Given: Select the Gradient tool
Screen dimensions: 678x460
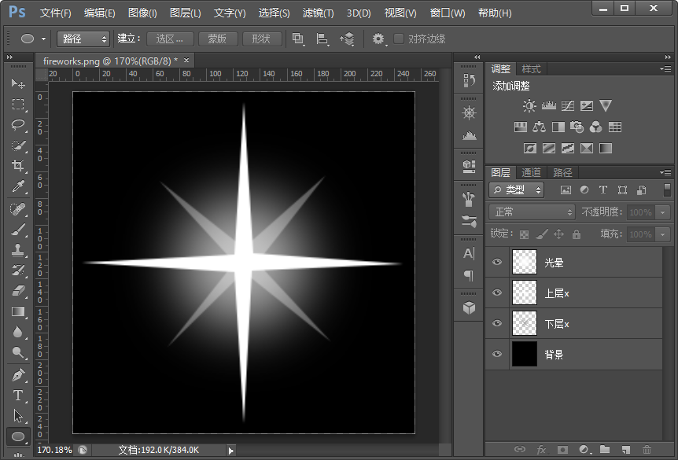Looking at the screenshot, I should (x=18, y=311).
